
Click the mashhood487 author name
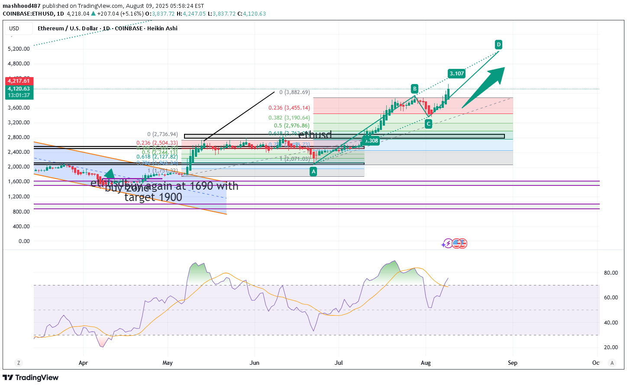click(22, 6)
